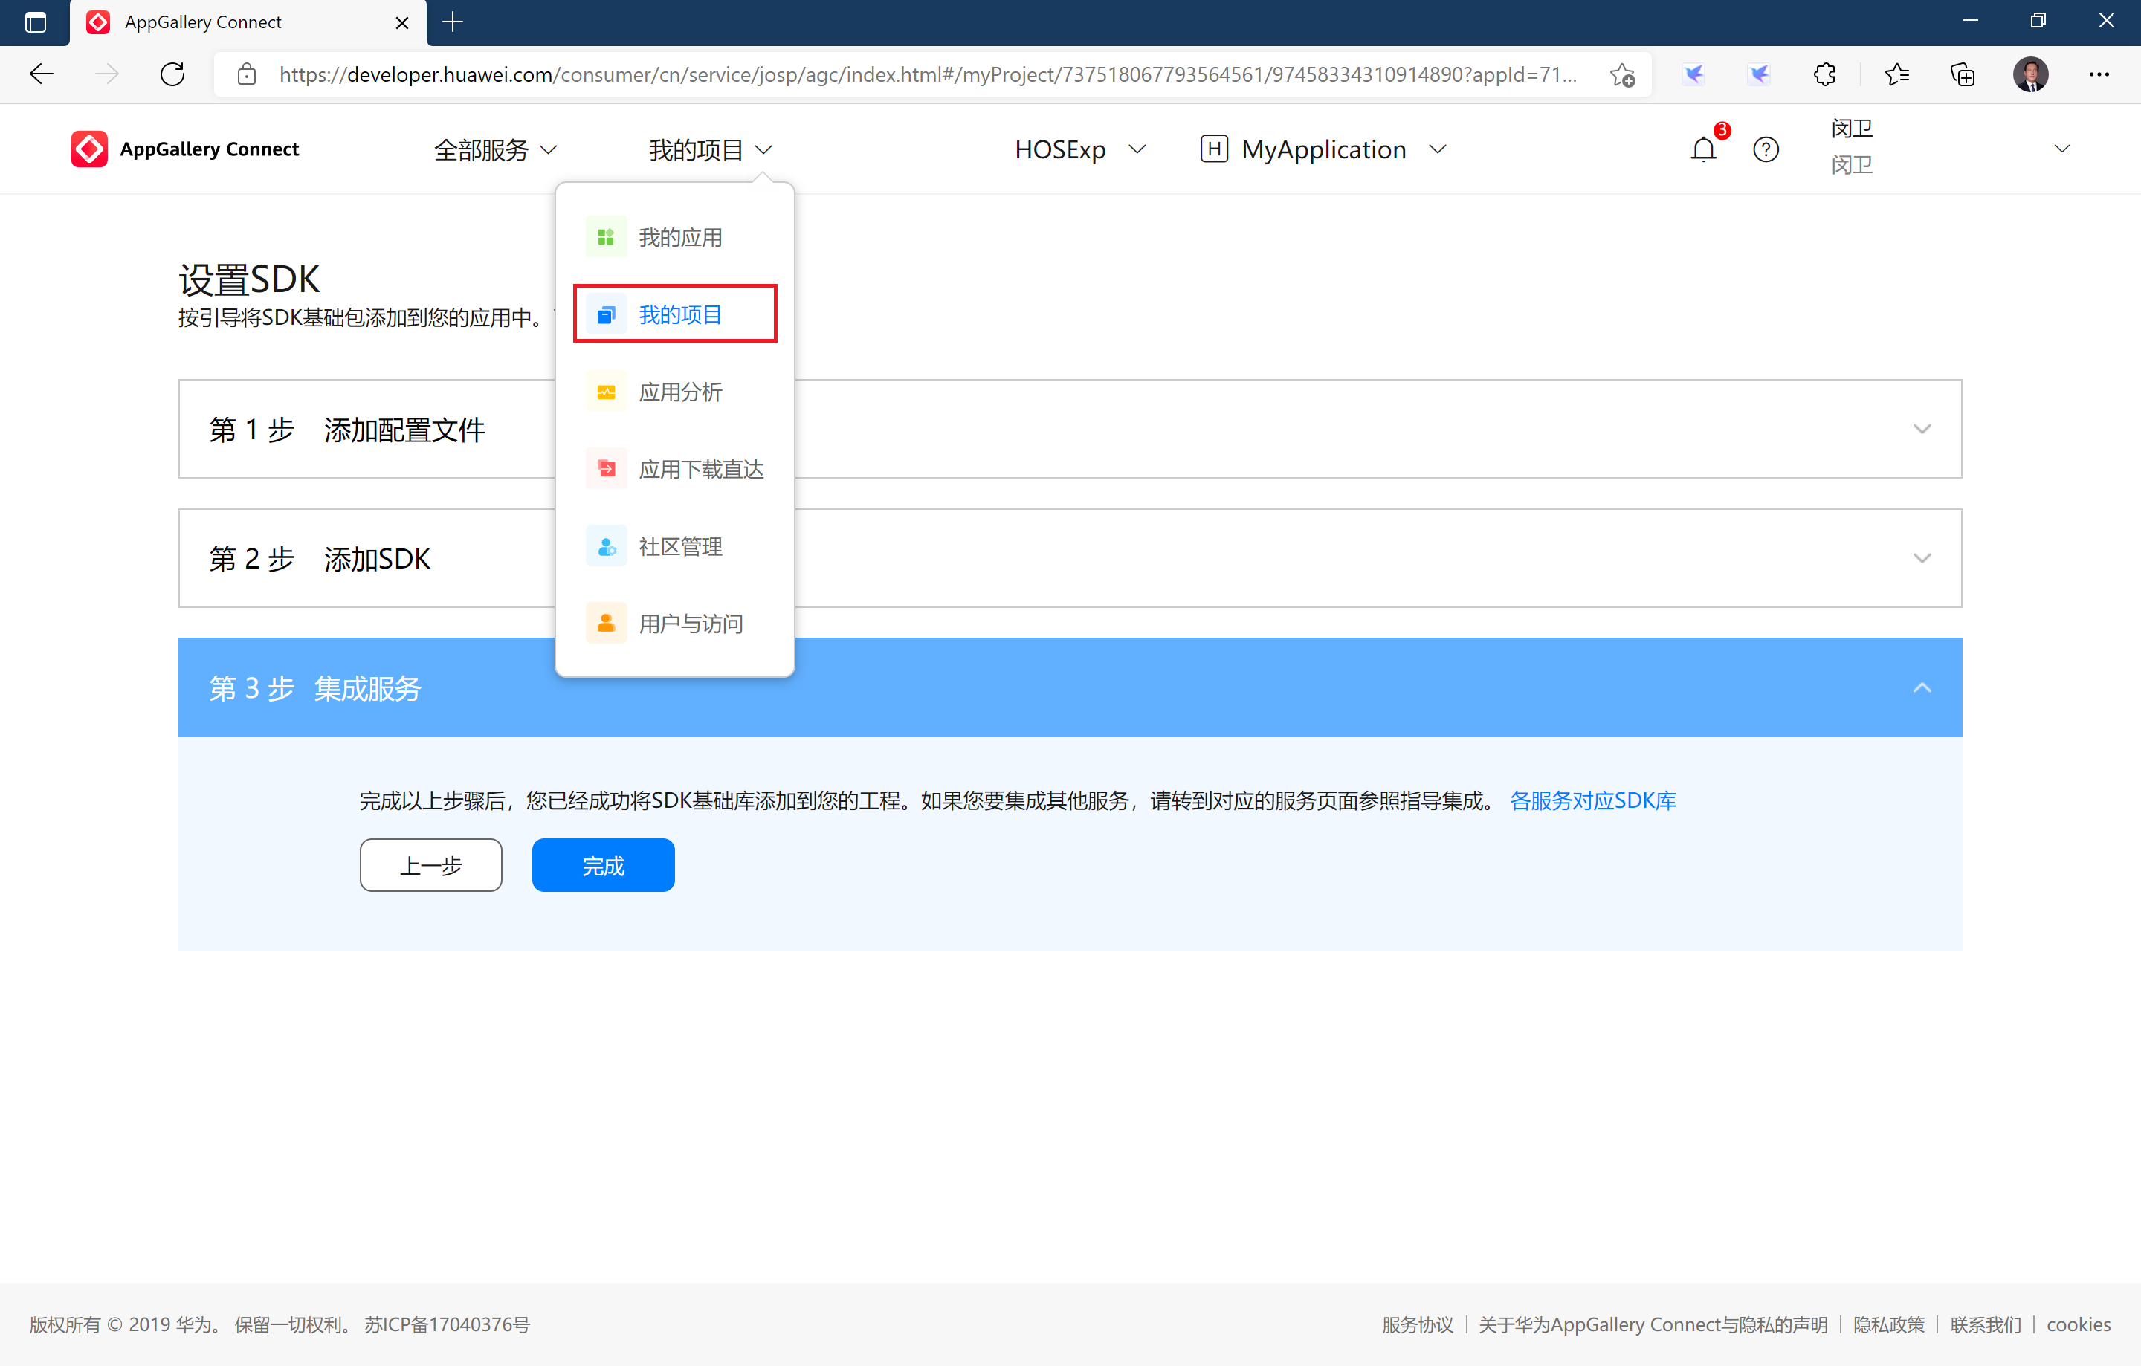Open browser settings and more menu
2141x1366 pixels.
[x=2099, y=74]
